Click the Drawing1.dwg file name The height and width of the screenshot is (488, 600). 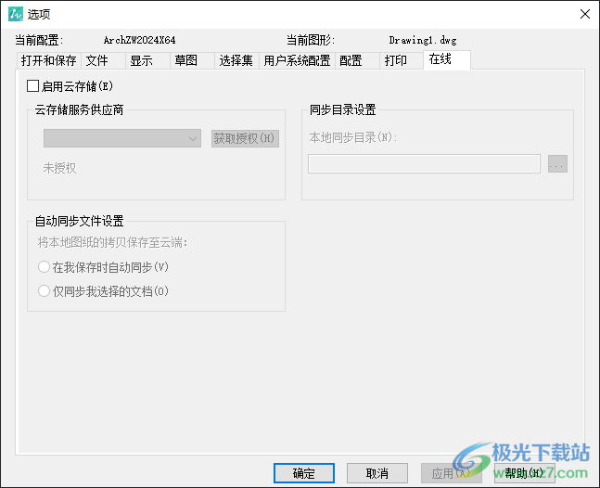[423, 40]
